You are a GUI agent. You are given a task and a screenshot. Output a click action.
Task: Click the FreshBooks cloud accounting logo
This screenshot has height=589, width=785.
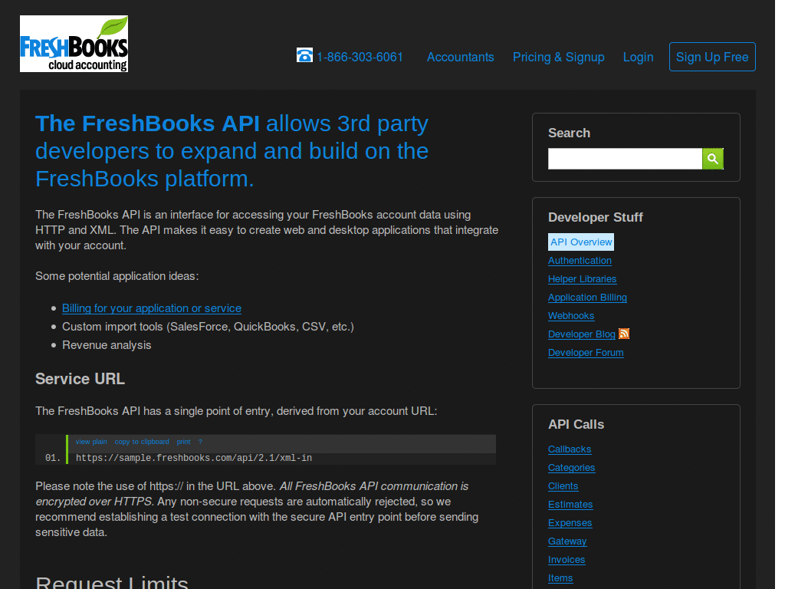click(74, 44)
